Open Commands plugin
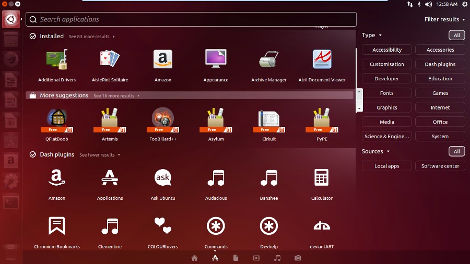Viewport: 470px width, 264px height. [216, 233]
